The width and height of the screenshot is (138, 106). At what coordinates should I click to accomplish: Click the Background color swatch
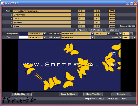[x=24, y=34]
